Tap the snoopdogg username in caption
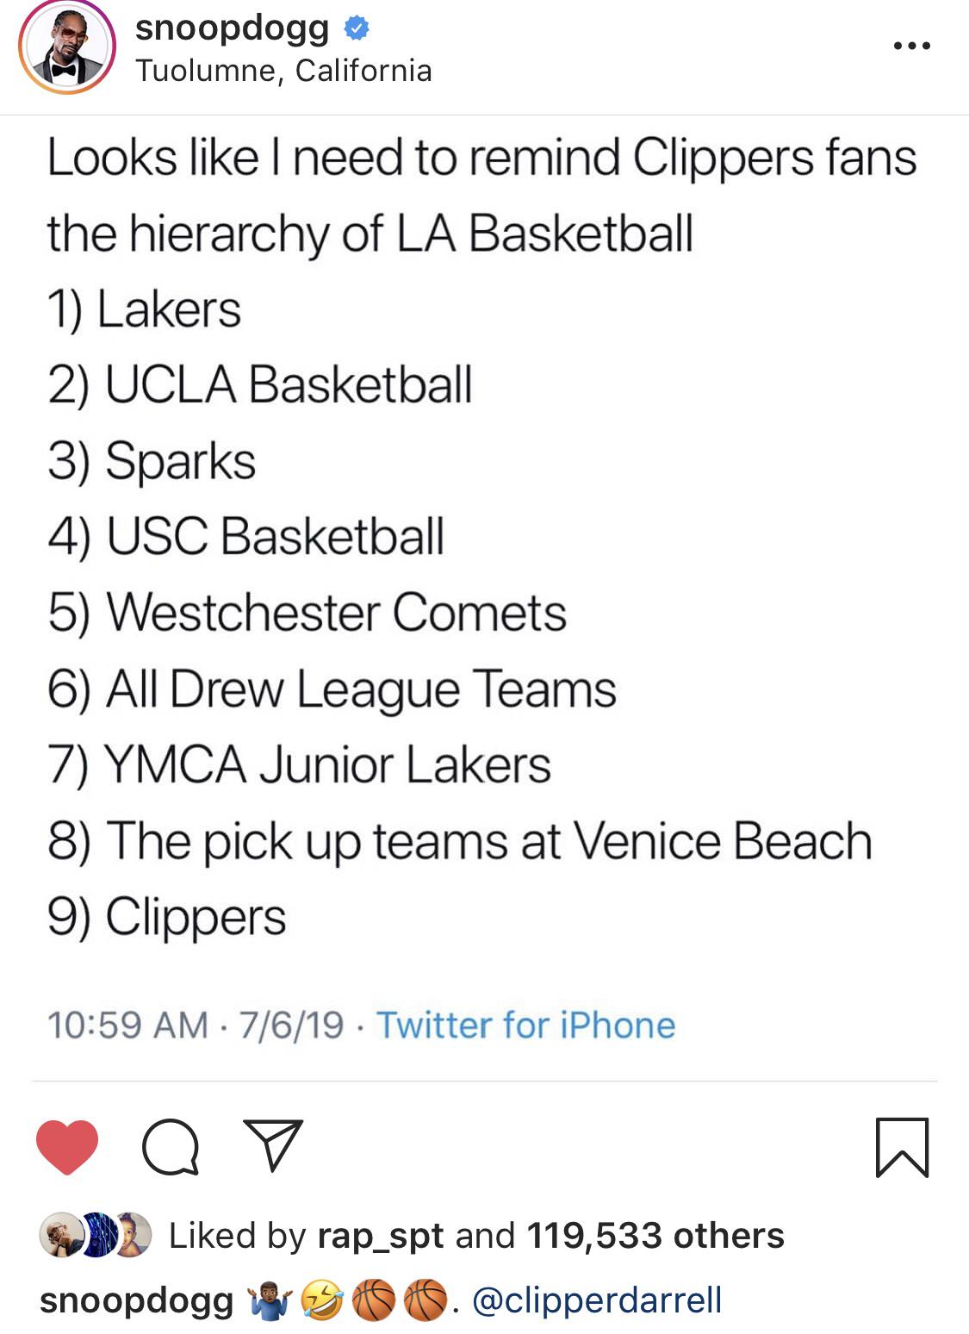 click(136, 1300)
